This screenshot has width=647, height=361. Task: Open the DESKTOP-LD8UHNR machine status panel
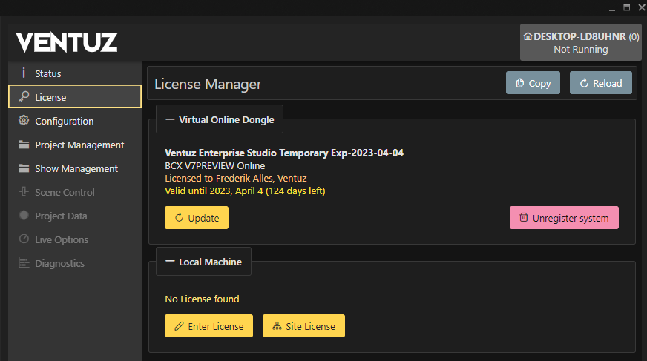tap(580, 42)
